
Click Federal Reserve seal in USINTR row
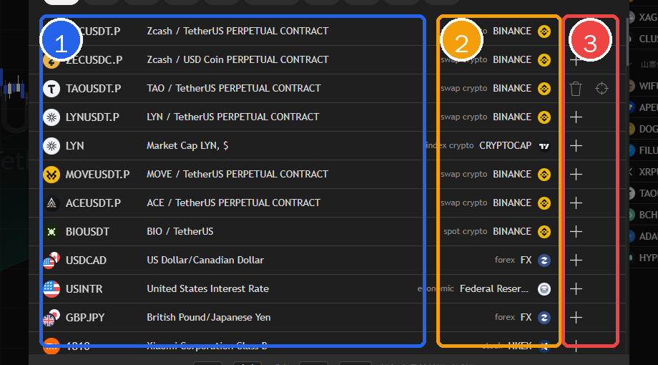tap(544, 289)
